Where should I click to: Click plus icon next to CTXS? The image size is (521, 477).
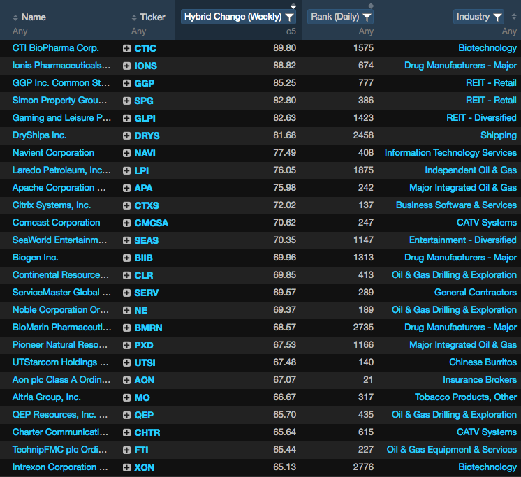click(x=126, y=205)
